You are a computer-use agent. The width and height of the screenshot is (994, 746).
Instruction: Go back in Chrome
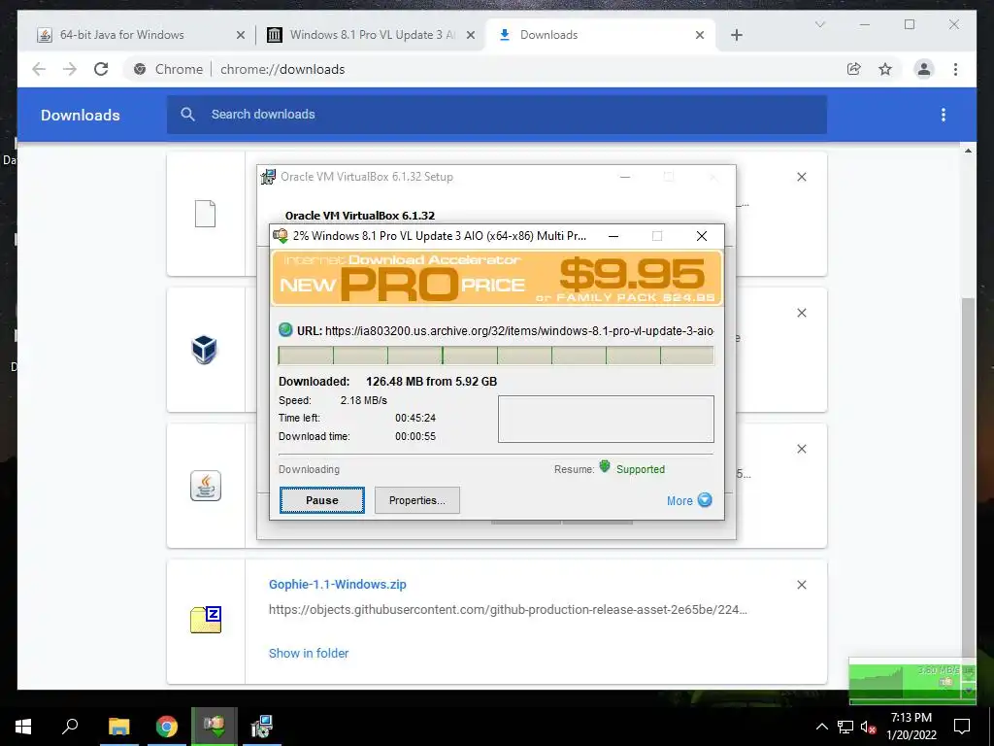coord(39,69)
